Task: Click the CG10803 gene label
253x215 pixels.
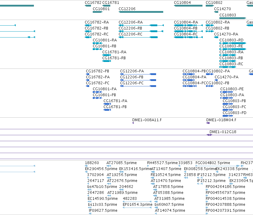Action: coord(228,15)
